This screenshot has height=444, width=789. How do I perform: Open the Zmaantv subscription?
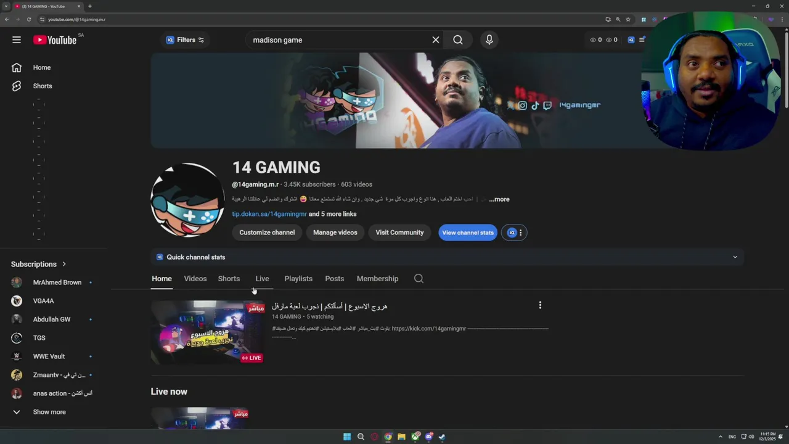[52, 375]
